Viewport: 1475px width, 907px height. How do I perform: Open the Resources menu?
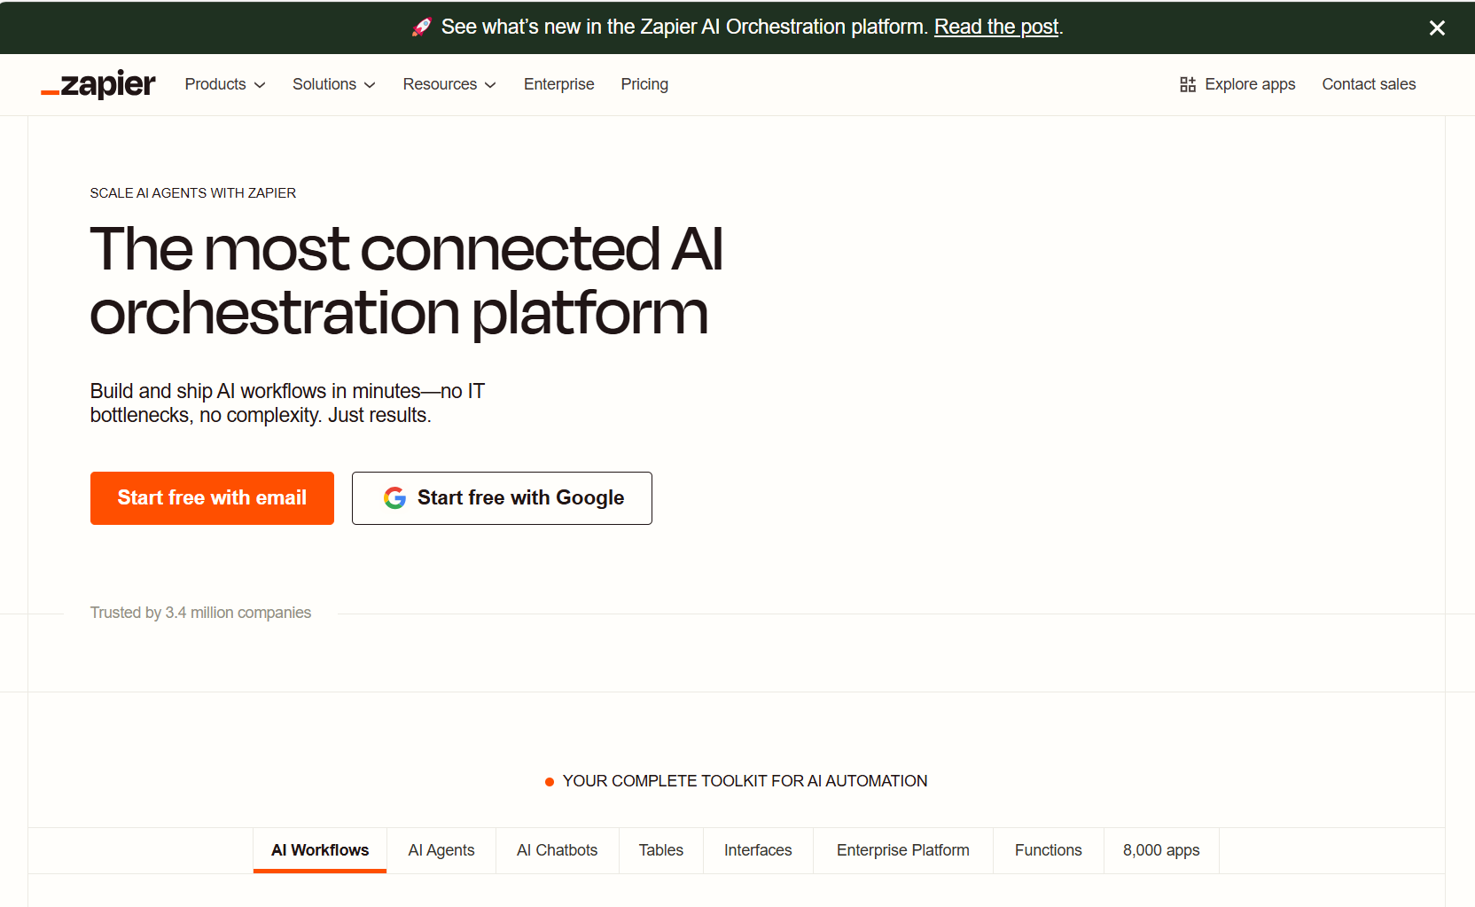coord(449,84)
